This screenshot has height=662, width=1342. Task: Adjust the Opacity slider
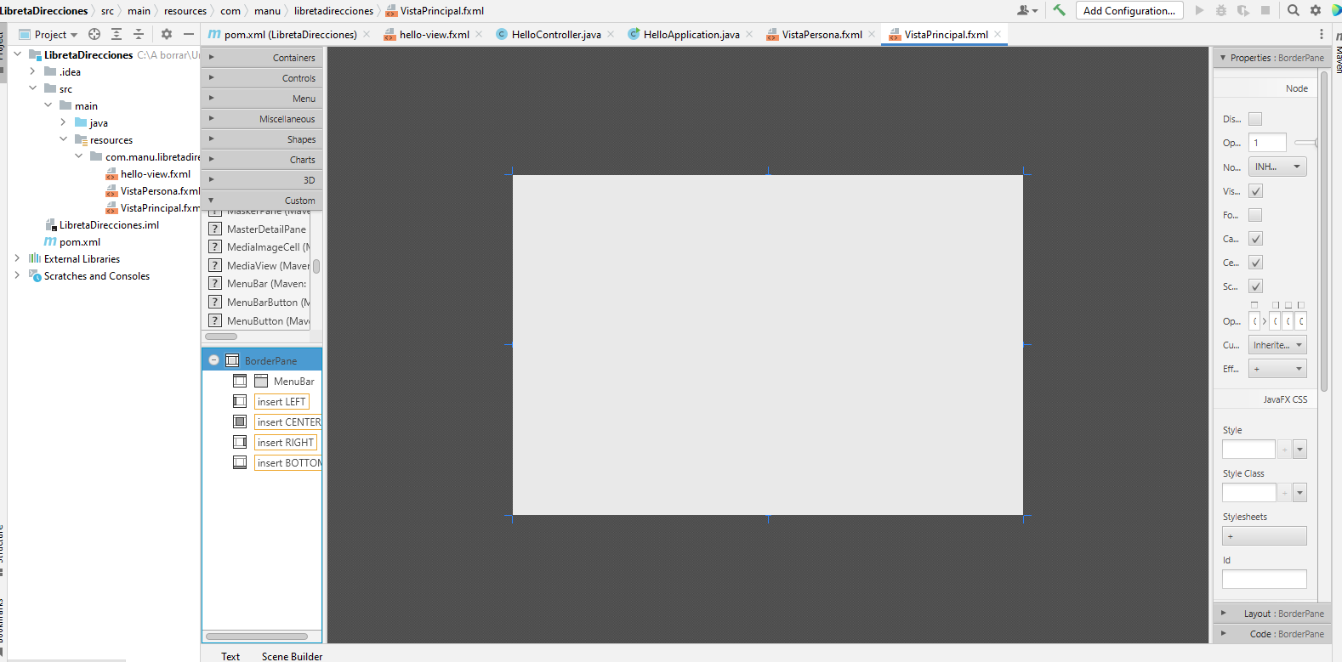pyautogui.click(x=1307, y=143)
